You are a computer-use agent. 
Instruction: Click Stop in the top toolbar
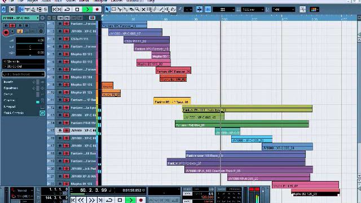(x=77, y=10)
